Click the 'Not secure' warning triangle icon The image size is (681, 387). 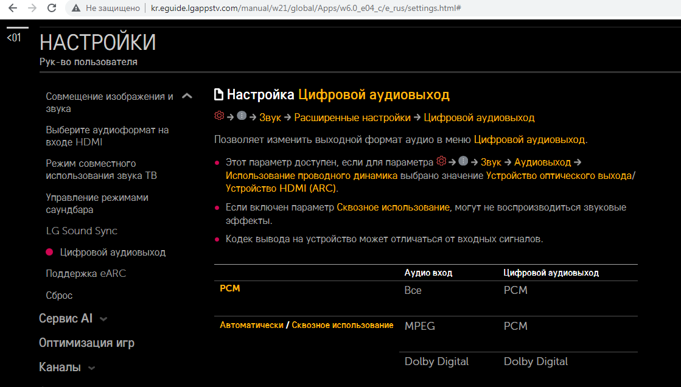[76, 9]
